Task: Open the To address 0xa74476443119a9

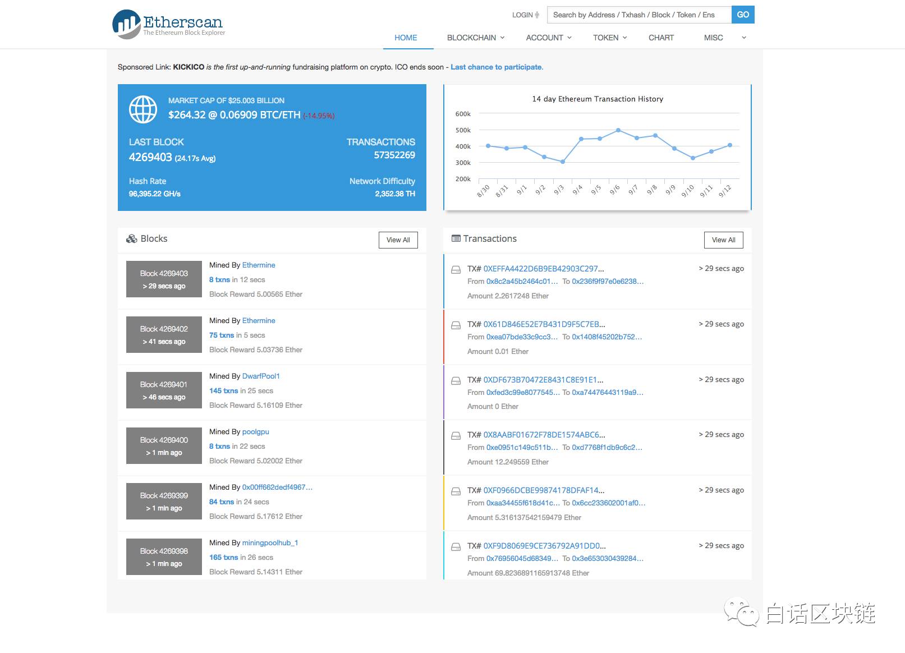Action: click(x=608, y=393)
